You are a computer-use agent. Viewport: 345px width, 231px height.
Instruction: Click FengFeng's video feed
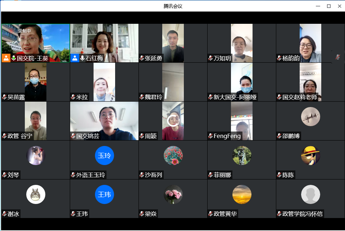[242, 121]
